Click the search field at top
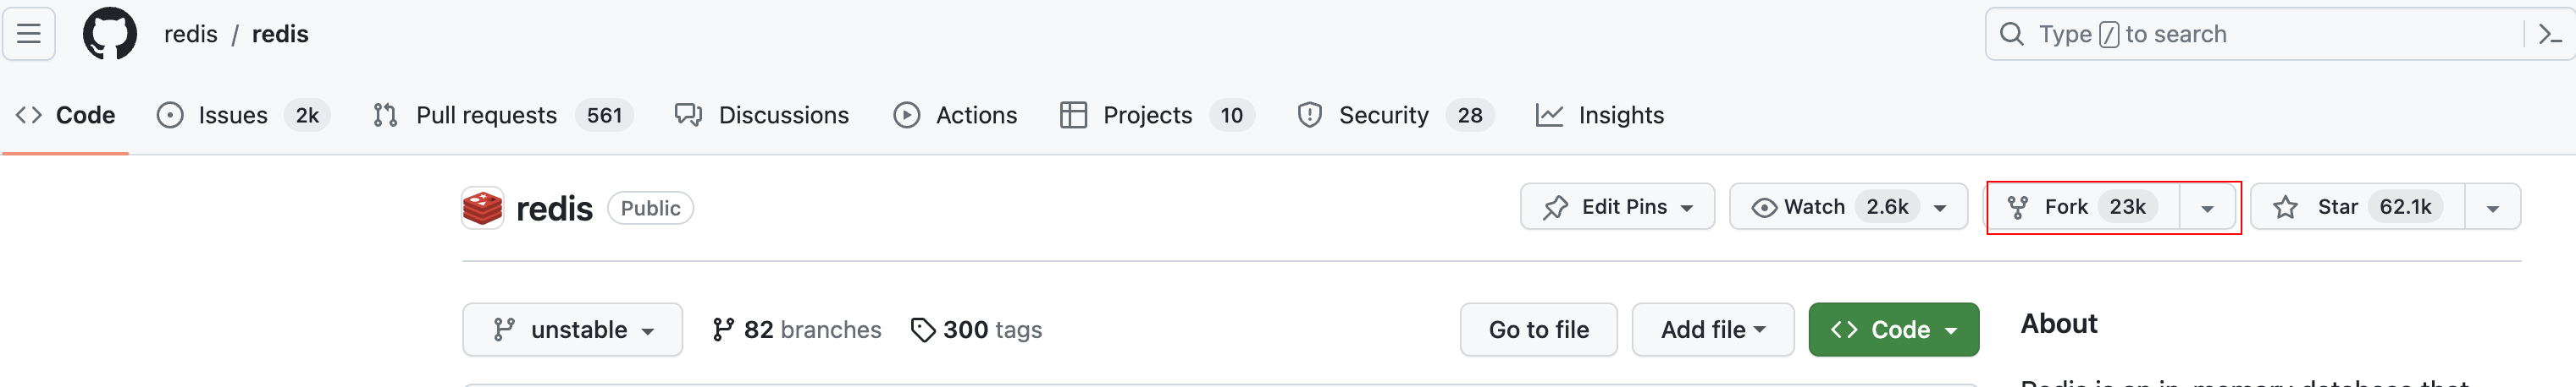This screenshot has width=2576, height=387. tap(2250, 34)
